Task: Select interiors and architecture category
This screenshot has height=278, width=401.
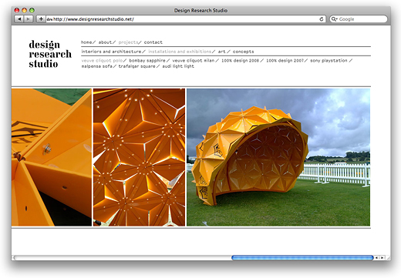Action: point(111,52)
